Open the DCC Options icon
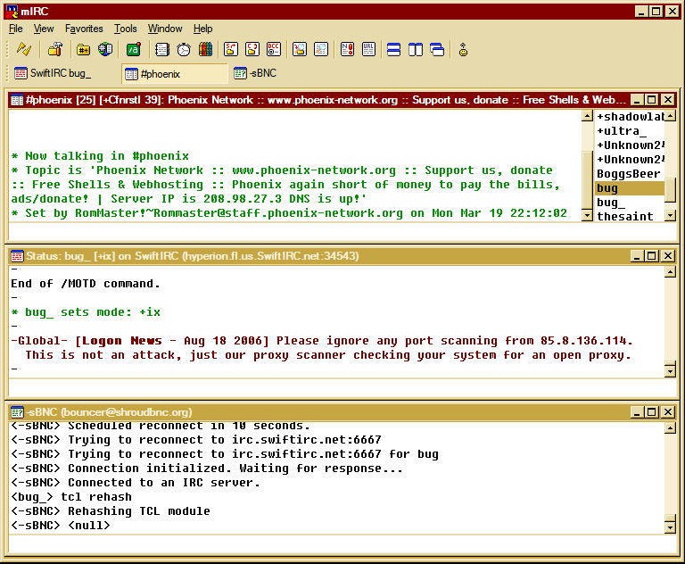The image size is (685, 564). pyautogui.click(x=274, y=49)
